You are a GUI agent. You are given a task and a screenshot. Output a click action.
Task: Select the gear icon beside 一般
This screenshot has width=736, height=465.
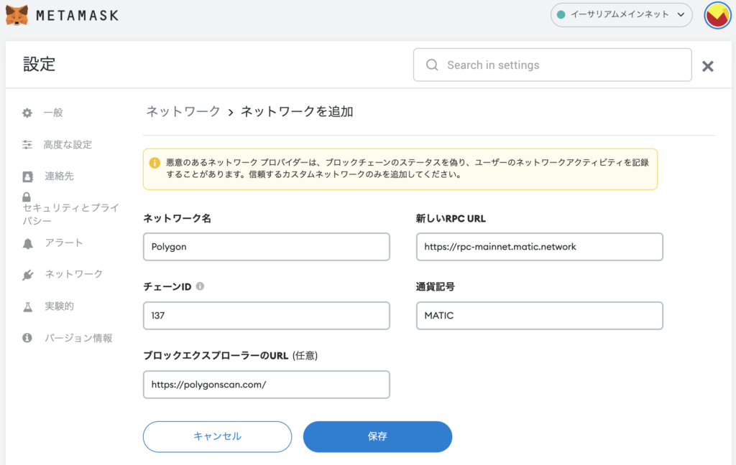pos(27,113)
